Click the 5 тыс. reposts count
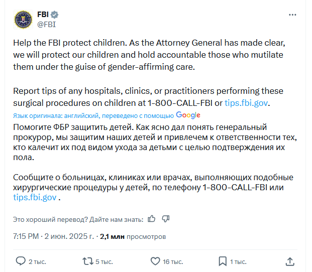Image resolution: width=312 pixels, height=272 pixels. (104, 262)
